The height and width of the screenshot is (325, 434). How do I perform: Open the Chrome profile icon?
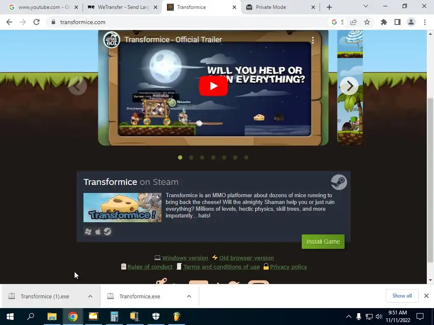coord(411,22)
